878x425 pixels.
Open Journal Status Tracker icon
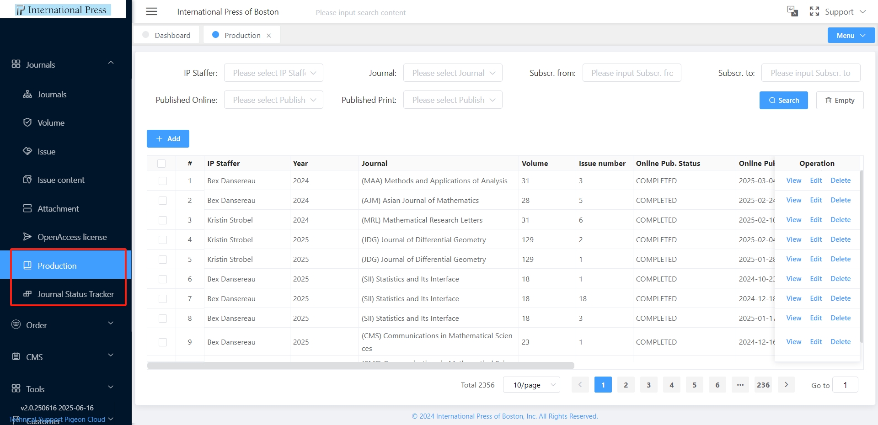tap(27, 294)
